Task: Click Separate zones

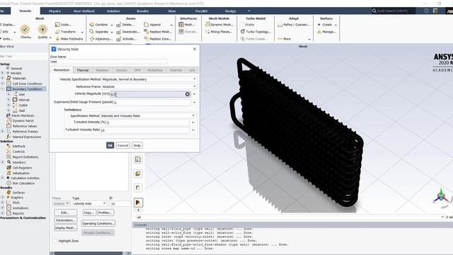Action: tap(101, 32)
